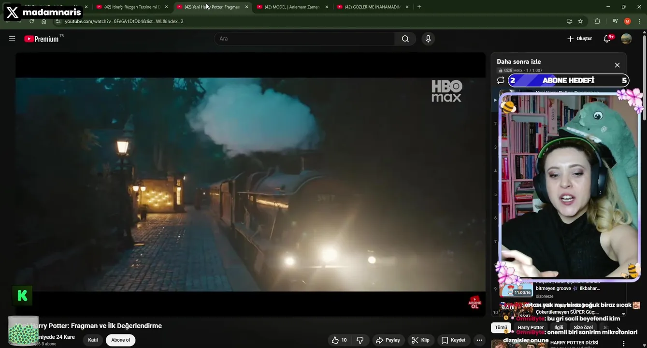Close the 'MODEL | Anlamam Zaman' tab

327,7
